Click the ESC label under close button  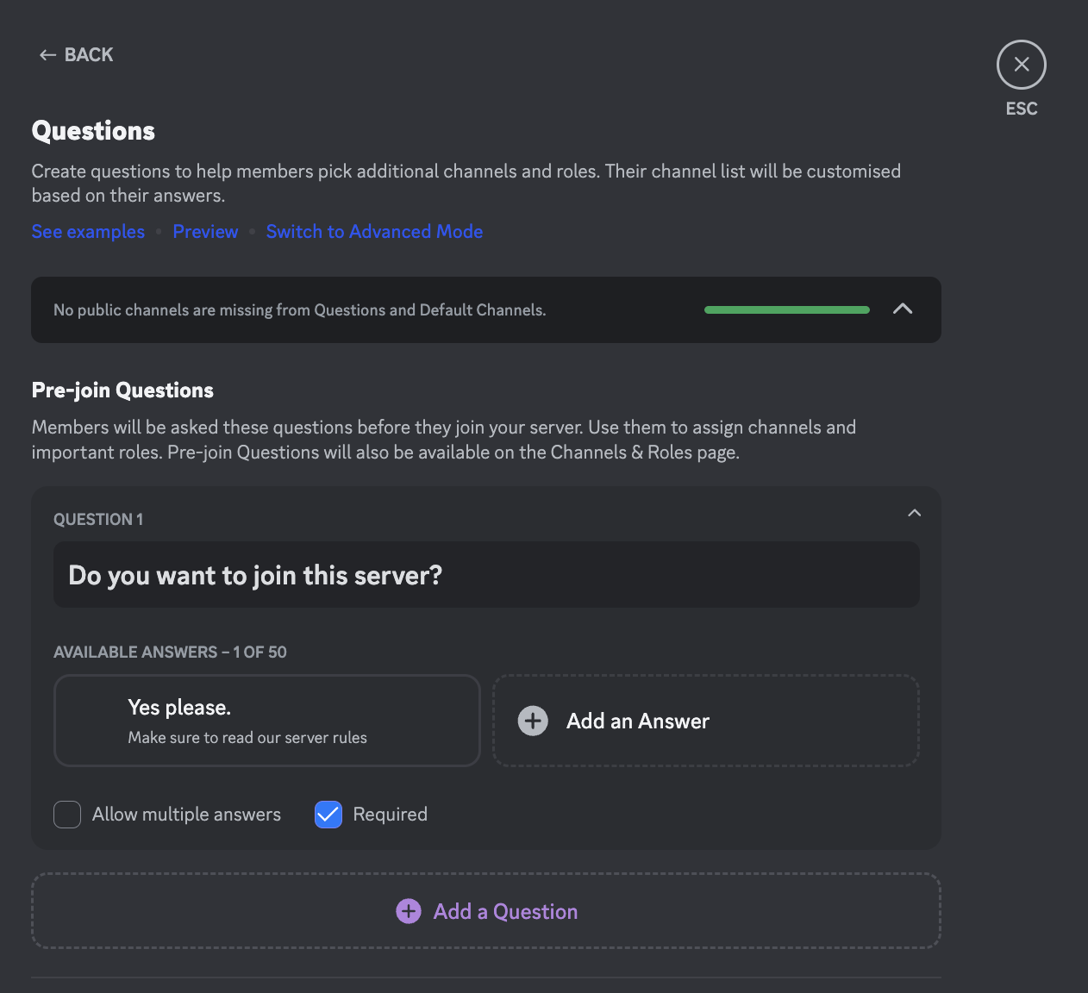(1021, 109)
